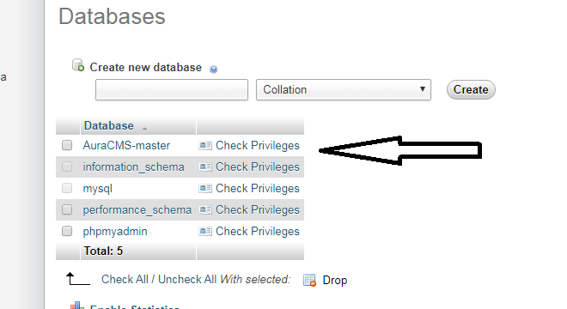Click the Create button

471,89
